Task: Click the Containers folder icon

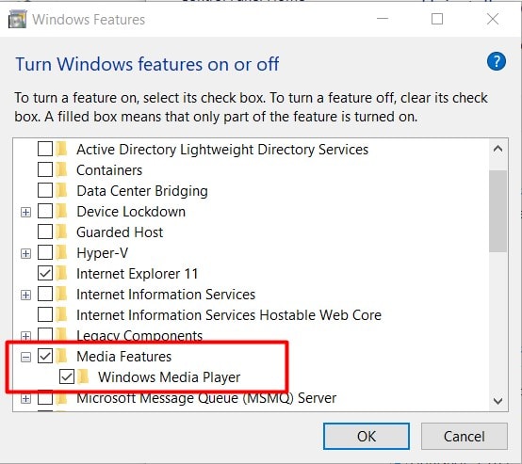Action: pyautogui.click(x=61, y=170)
